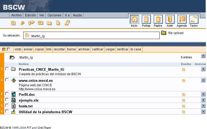The height and width of the screenshot is (129, 207).
Task: Check the box beside hosts.txt
Action: pyautogui.click(x=7, y=106)
